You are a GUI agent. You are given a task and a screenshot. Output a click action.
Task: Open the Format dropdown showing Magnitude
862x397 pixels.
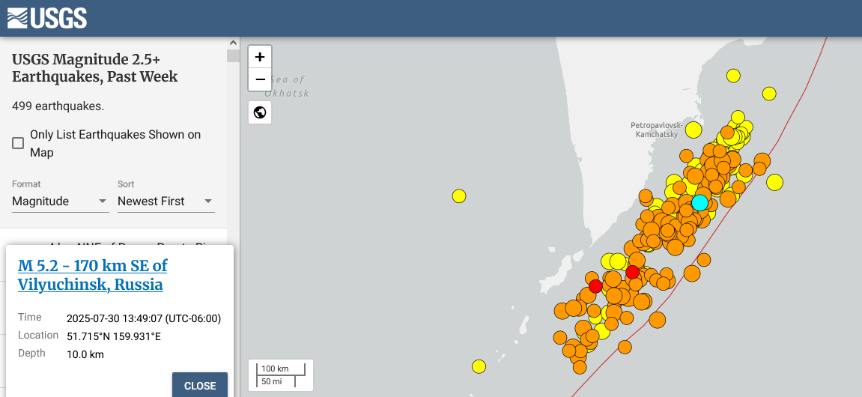[x=60, y=201]
